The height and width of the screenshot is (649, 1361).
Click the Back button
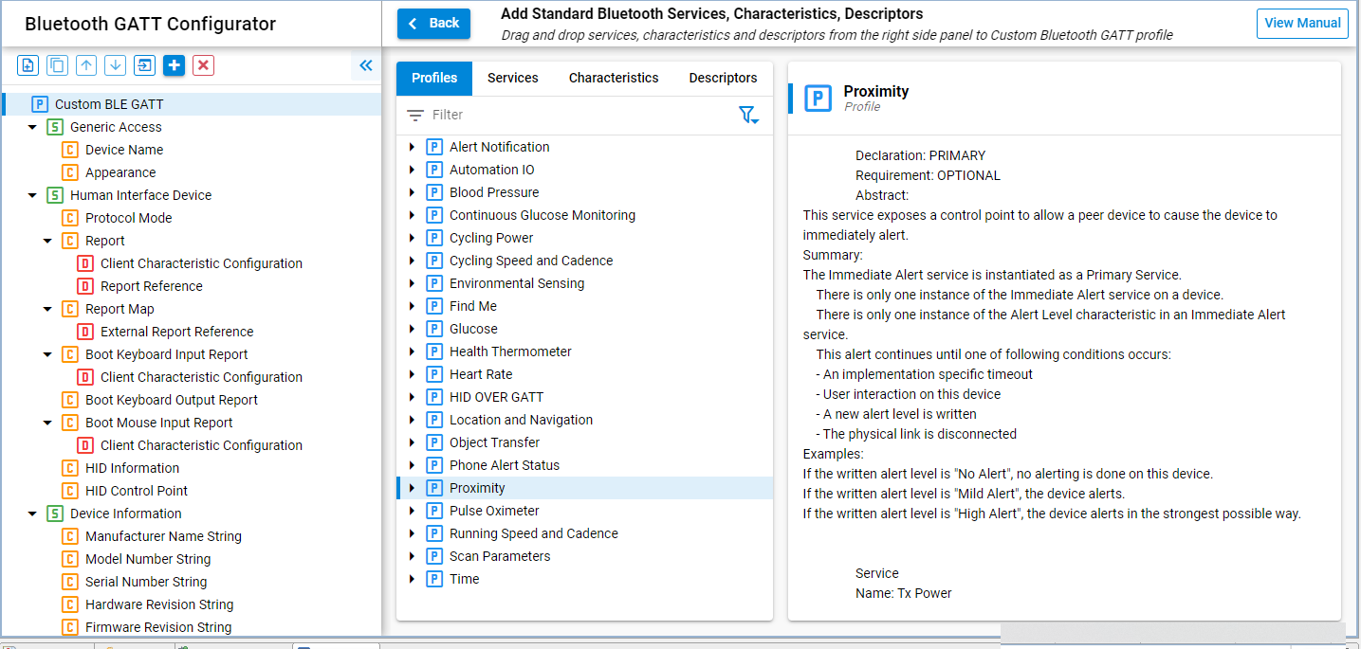coord(433,23)
